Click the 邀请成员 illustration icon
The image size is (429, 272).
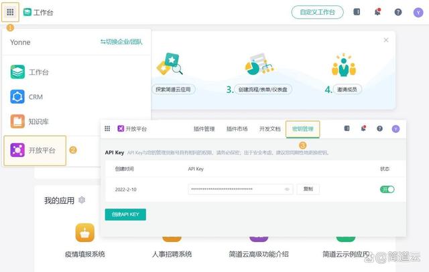coord(343,66)
